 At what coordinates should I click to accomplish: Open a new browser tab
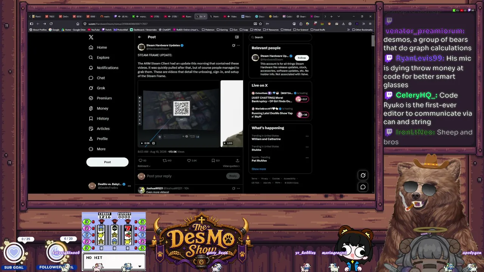click(331, 16)
